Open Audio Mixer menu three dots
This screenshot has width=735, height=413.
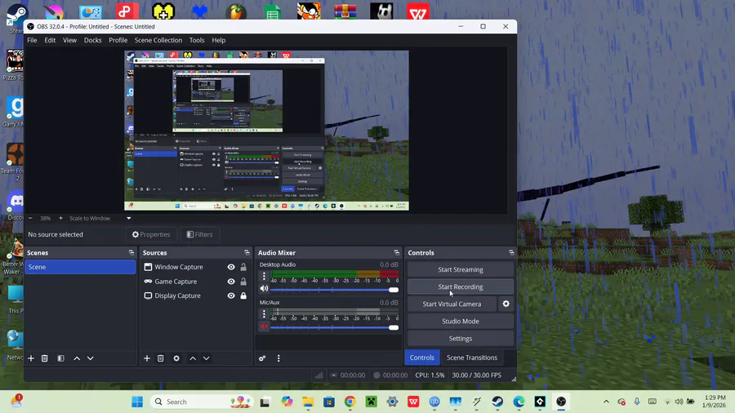pos(278,358)
